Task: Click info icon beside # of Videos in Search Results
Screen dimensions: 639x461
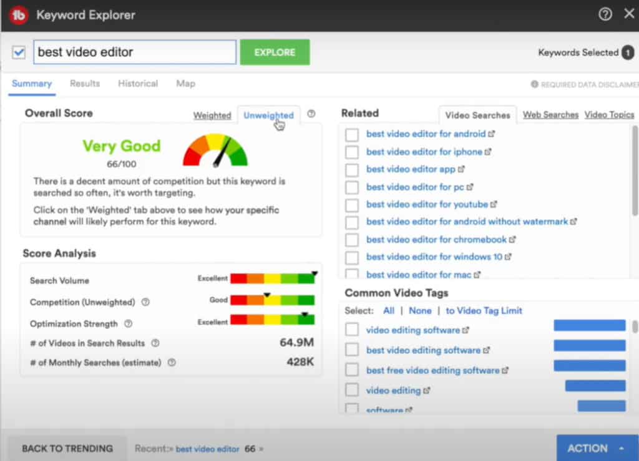Action: coord(155,343)
